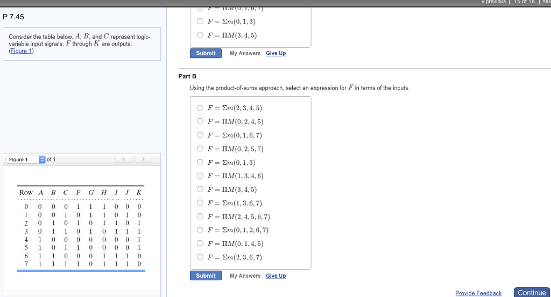The height and width of the screenshot is (297, 551).
Task: Open My Answers for Part B
Action: tap(245, 276)
